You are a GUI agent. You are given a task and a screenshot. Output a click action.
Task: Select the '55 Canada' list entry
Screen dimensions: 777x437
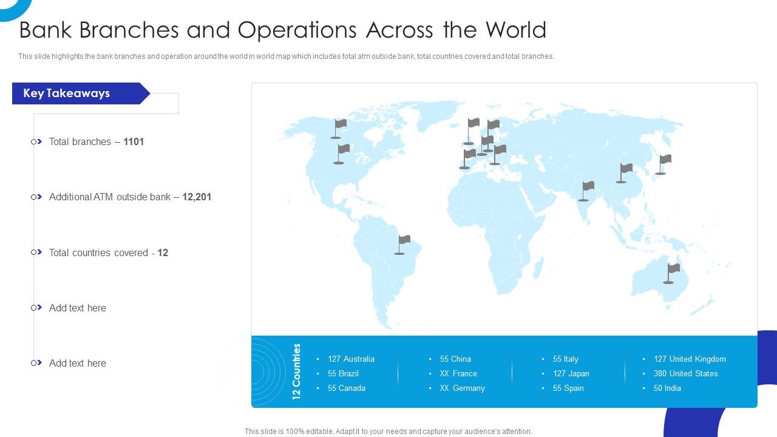[x=347, y=388]
